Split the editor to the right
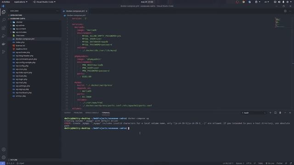294x165 pixels. [x=285, y=11]
